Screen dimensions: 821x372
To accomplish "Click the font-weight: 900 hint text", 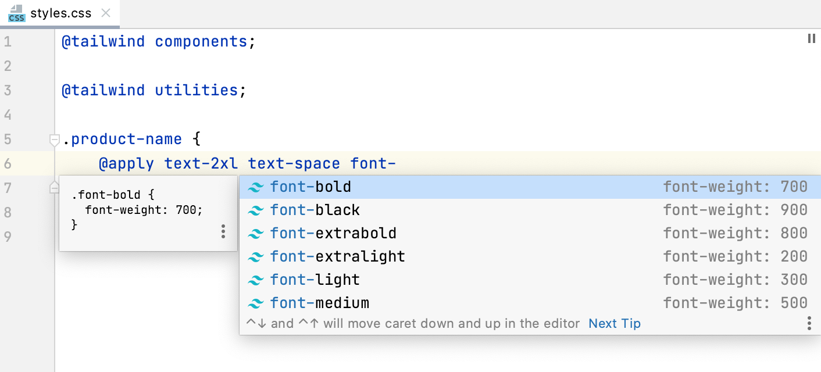I will tap(737, 210).
